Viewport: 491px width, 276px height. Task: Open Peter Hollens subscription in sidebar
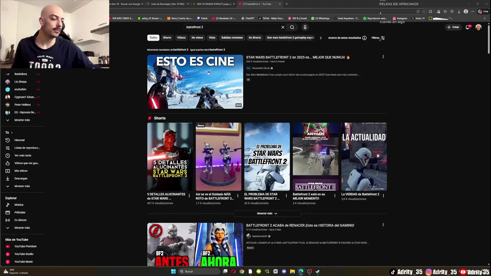(x=22, y=105)
